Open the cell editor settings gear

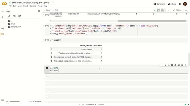pyautogui.click(x=175, y=65)
